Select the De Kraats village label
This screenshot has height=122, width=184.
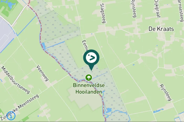point(161,29)
